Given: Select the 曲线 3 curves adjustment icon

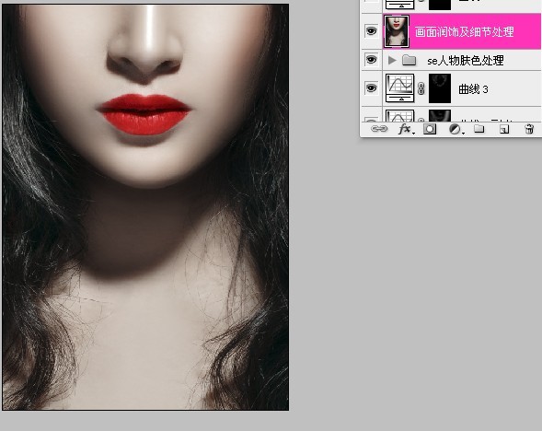Looking at the screenshot, I should click(399, 88).
